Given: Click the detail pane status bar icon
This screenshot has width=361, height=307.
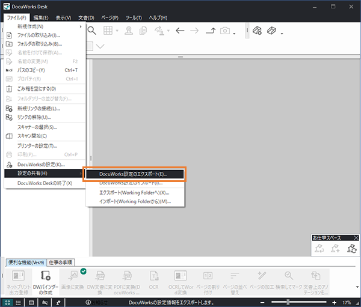Looking at the screenshot, I should (31, 302).
